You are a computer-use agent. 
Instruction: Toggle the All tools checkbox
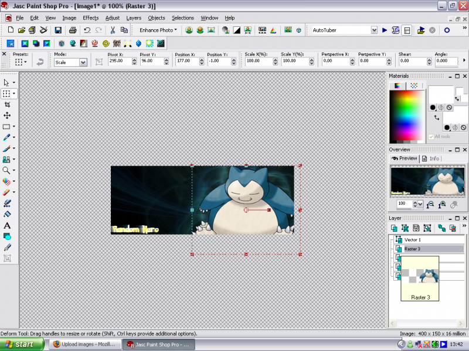431,137
